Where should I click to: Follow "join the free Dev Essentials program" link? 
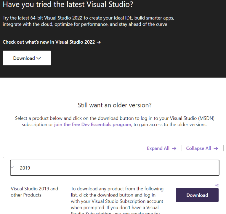[92, 124]
